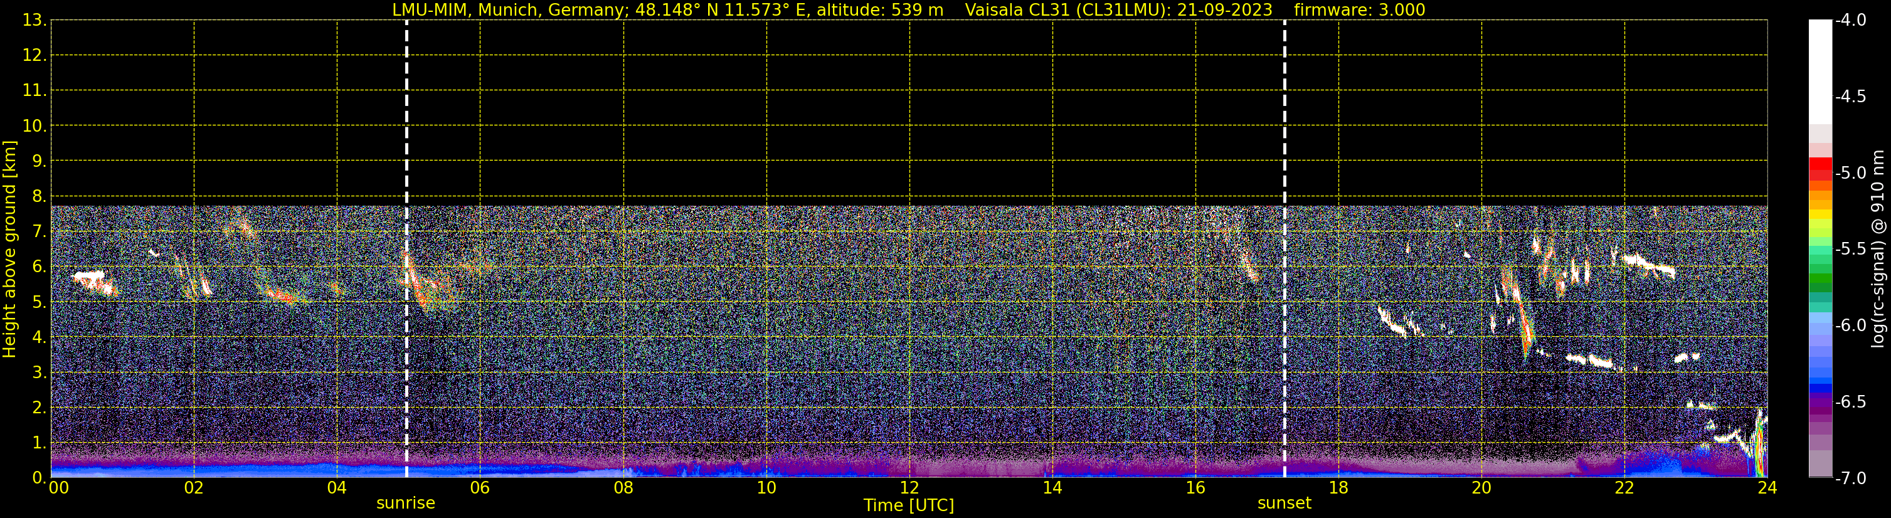Click the 'Time [UTC]' axis label
Image resolution: width=1891 pixels, height=518 pixels.
909,505
